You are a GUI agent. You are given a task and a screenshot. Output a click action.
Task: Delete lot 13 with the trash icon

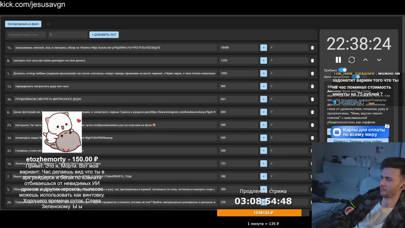point(312,86)
